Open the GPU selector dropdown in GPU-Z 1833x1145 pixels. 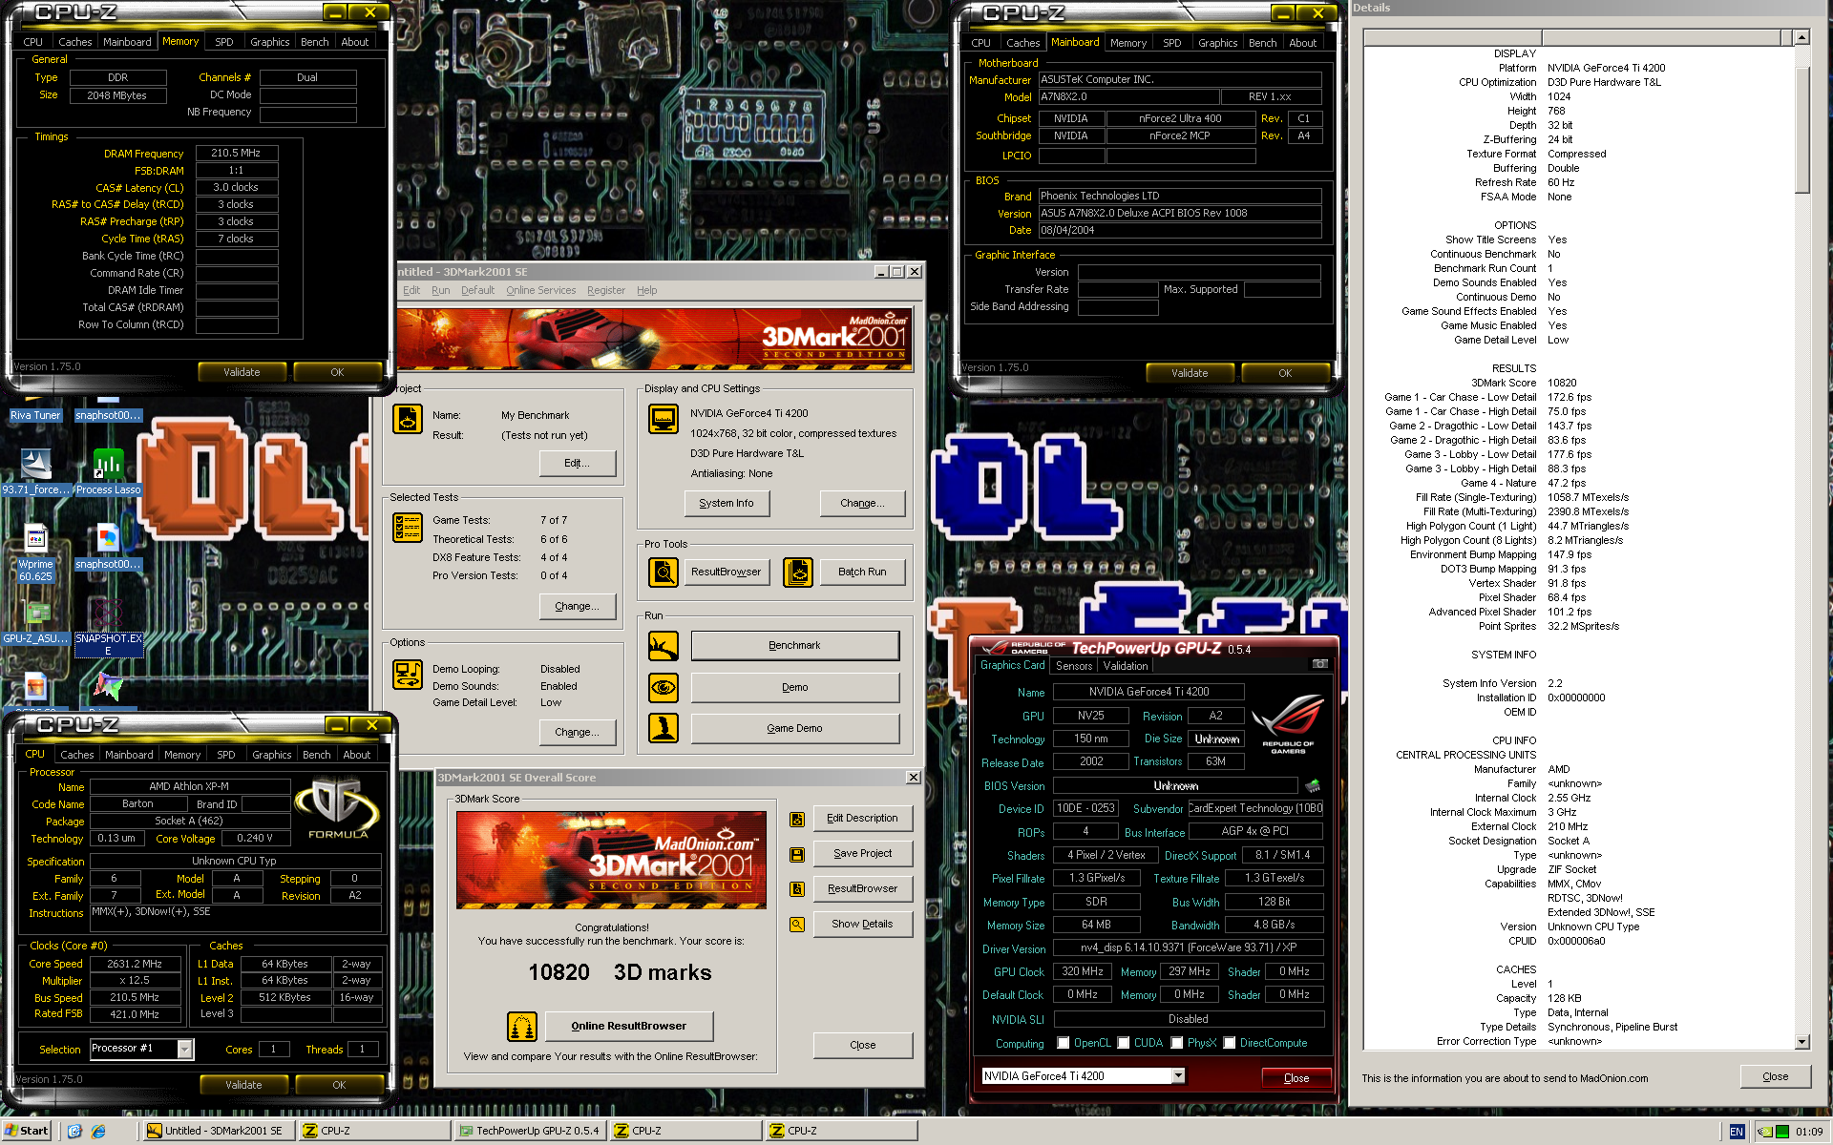tap(1178, 1076)
